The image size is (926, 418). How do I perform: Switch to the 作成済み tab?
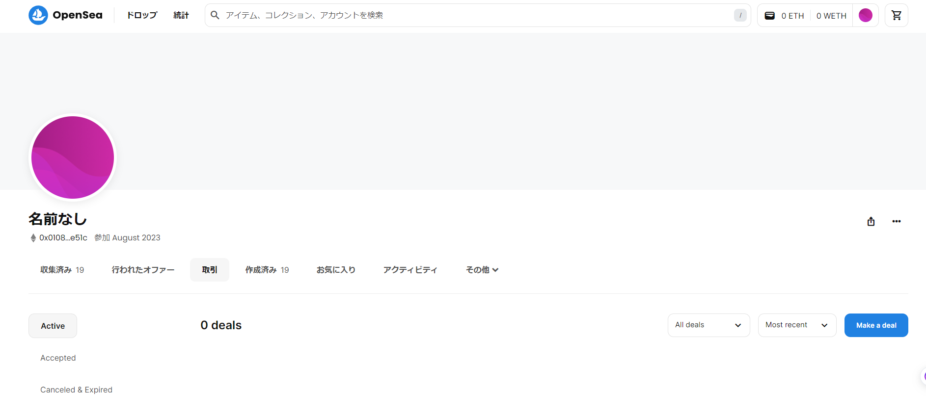[267, 270]
